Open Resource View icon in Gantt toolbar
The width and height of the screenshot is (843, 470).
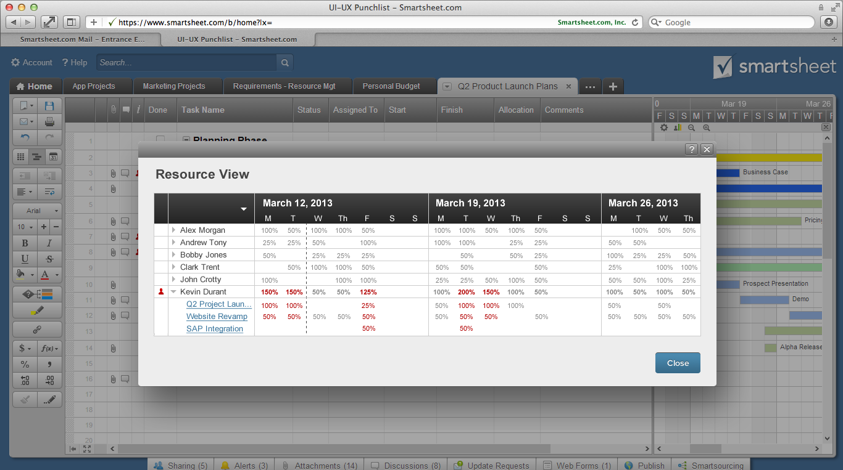click(x=678, y=128)
